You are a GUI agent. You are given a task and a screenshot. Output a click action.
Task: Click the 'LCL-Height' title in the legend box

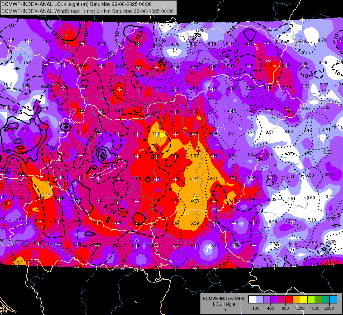[224, 304]
